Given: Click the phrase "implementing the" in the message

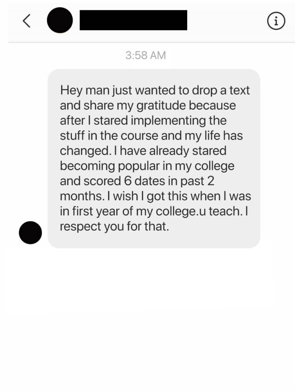Looking at the screenshot, I should point(179,121).
